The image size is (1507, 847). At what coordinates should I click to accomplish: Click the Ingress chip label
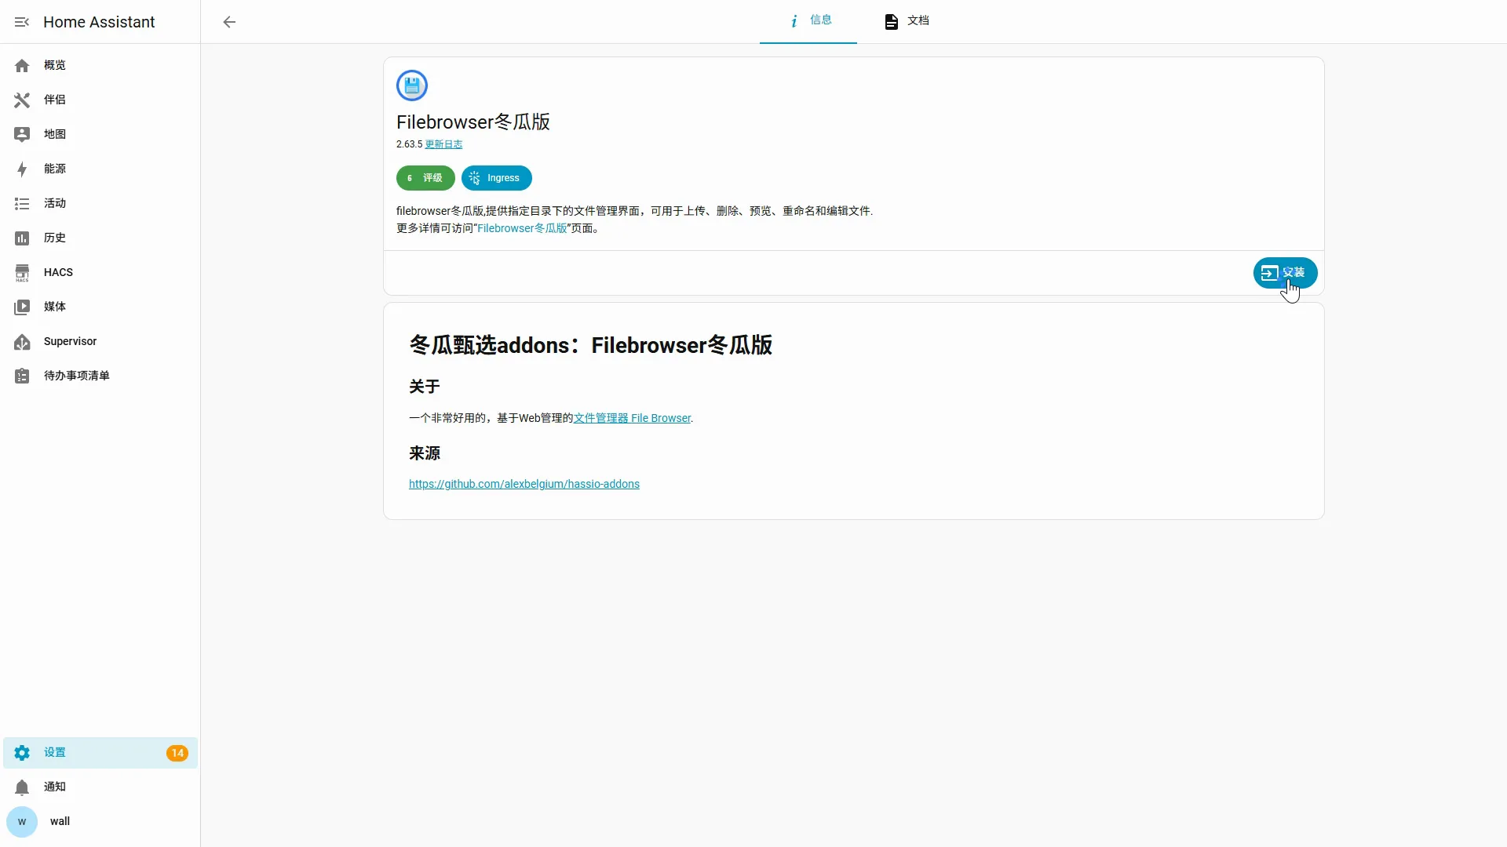tap(503, 178)
